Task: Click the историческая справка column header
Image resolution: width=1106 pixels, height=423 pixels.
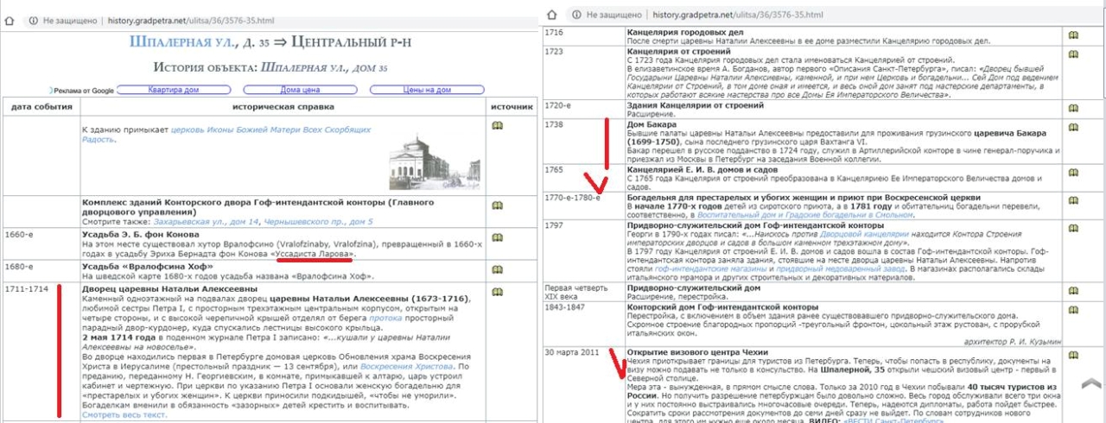Action: coord(283,106)
